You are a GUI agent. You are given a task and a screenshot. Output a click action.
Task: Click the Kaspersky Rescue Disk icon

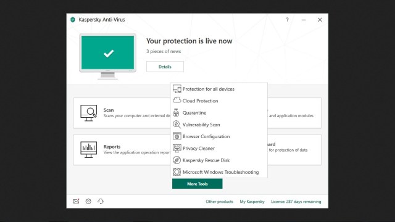177,160
